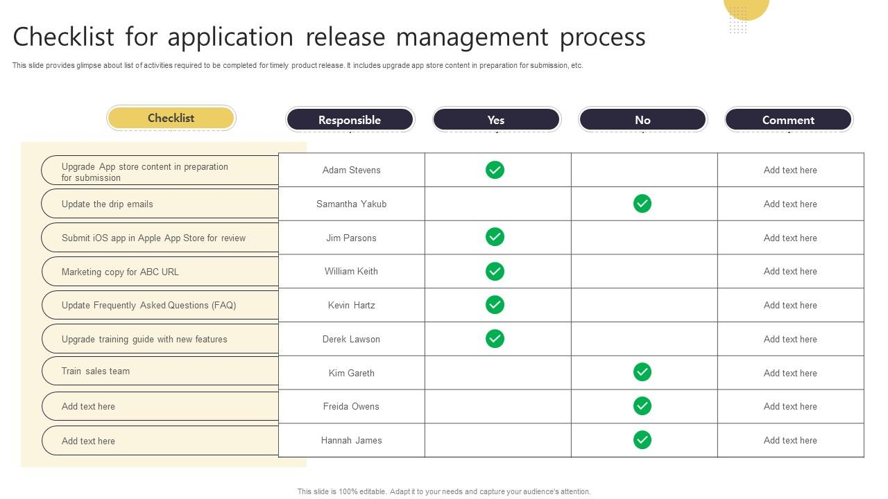The width and height of the screenshot is (888, 499).
Task: Select the checkmark beside Jim Parsons
Action: point(495,237)
